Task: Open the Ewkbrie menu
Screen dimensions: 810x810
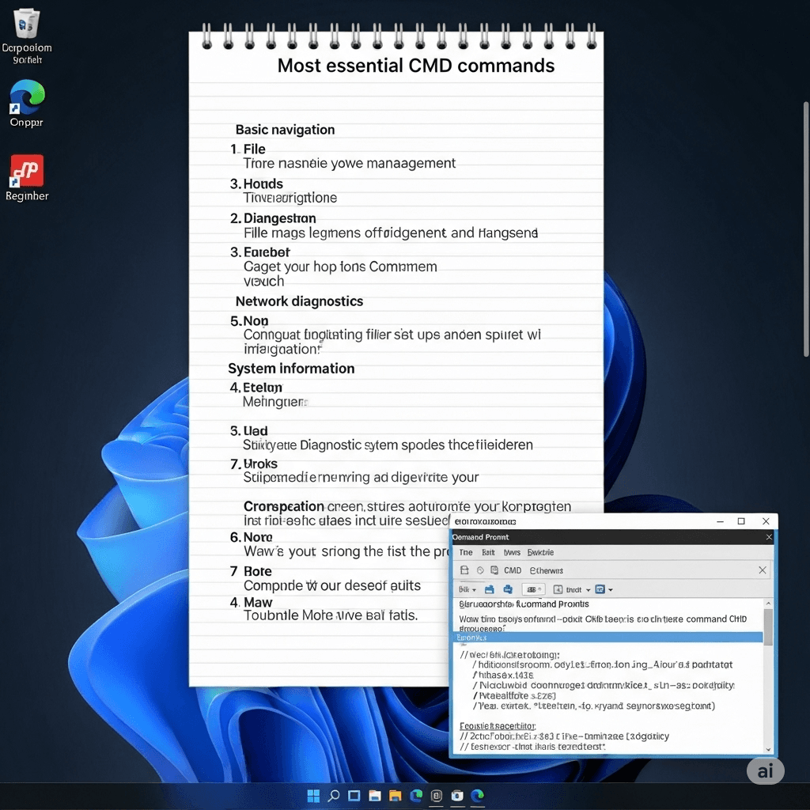Action: (540, 552)
